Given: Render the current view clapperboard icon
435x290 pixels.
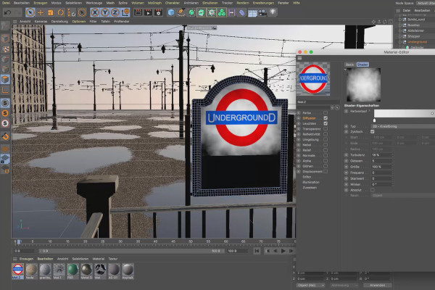Looking at the screenshot, I should coord(138,12).
